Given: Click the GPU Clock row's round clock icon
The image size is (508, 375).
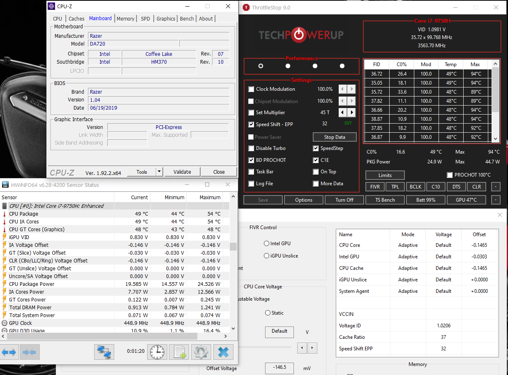Looking at the screenshot, I should [5, 323].
